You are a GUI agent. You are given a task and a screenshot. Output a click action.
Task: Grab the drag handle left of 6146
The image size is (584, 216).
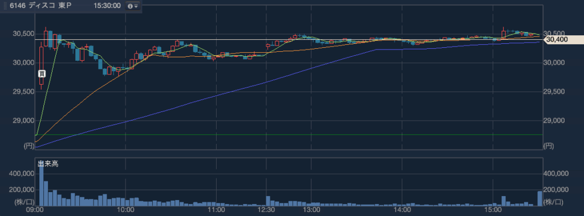pos(5,6)
